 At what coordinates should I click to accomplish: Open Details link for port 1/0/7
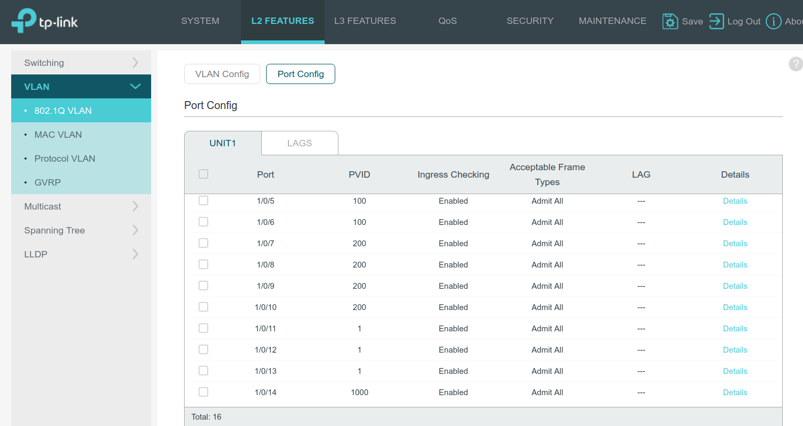click(735, 244)
